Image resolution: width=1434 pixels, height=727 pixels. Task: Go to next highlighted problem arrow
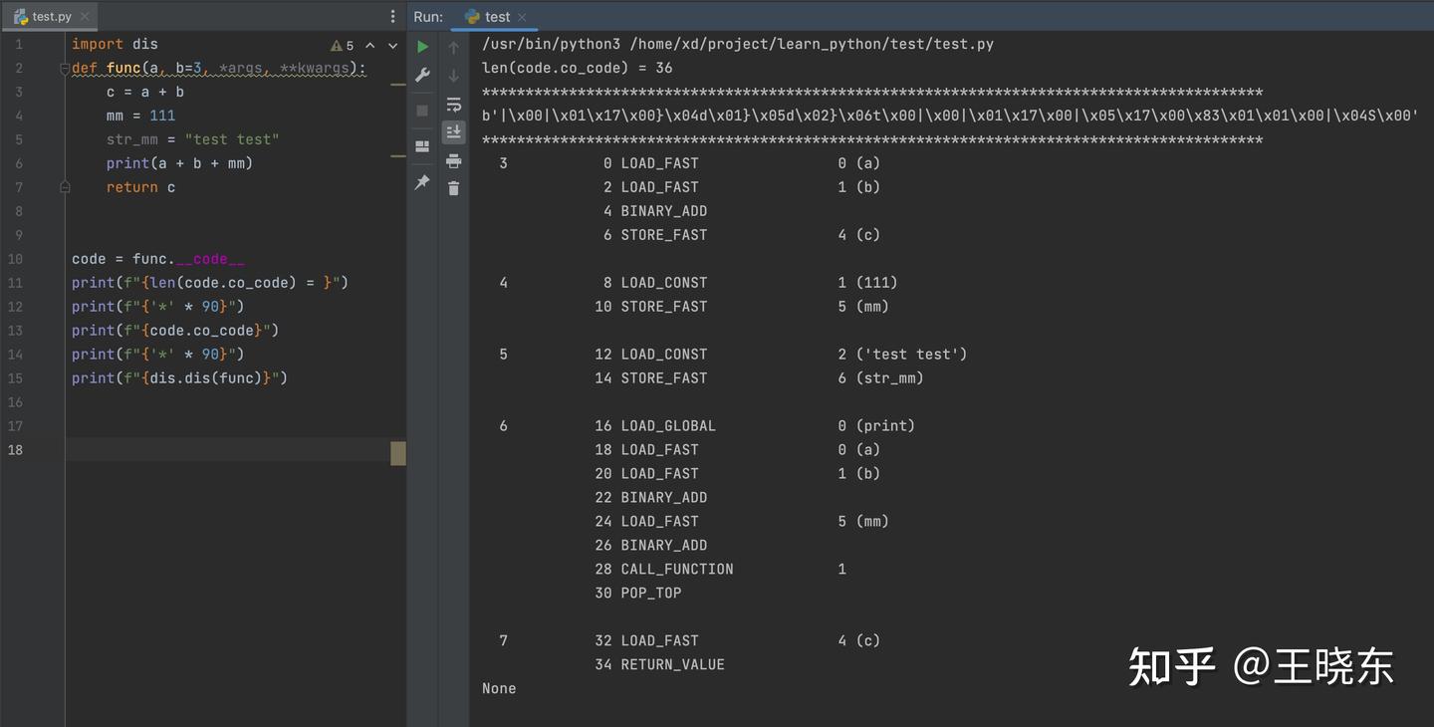(x=393, y=46)
